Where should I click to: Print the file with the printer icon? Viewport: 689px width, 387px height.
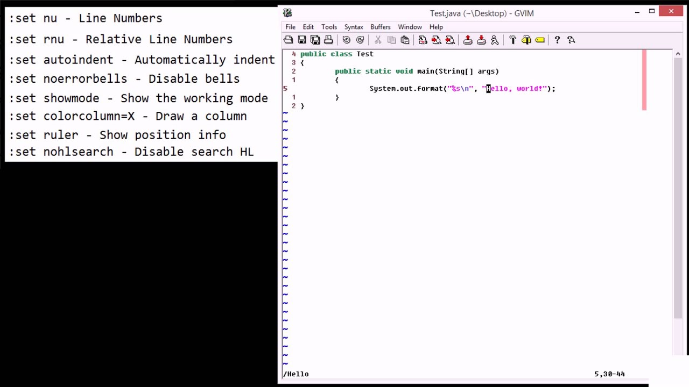(328, 40)
